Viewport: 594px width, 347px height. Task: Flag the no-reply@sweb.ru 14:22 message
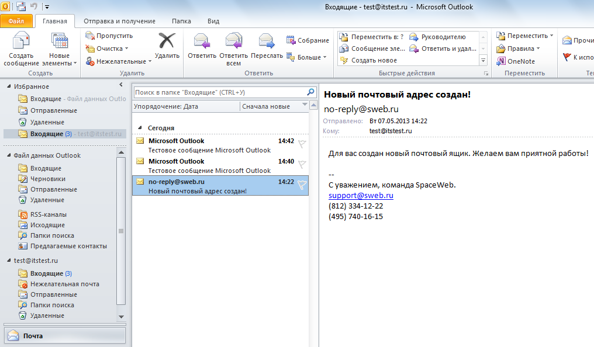pyautogui.click(x=302, y=185)
